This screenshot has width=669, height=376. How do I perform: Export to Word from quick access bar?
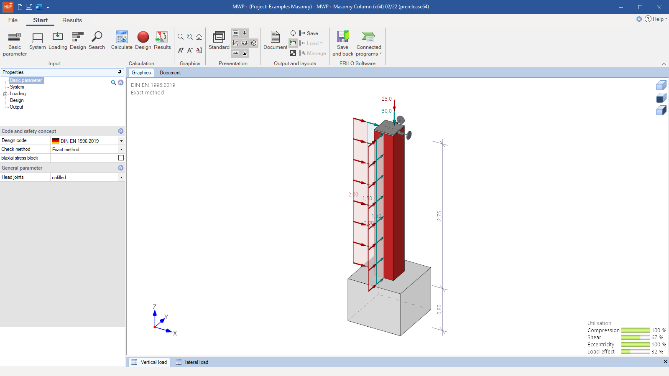pos(38,7)
